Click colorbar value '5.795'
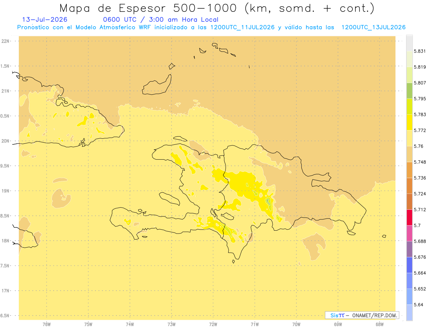This screenshot has height=329, width=426. tap(420, 99)
